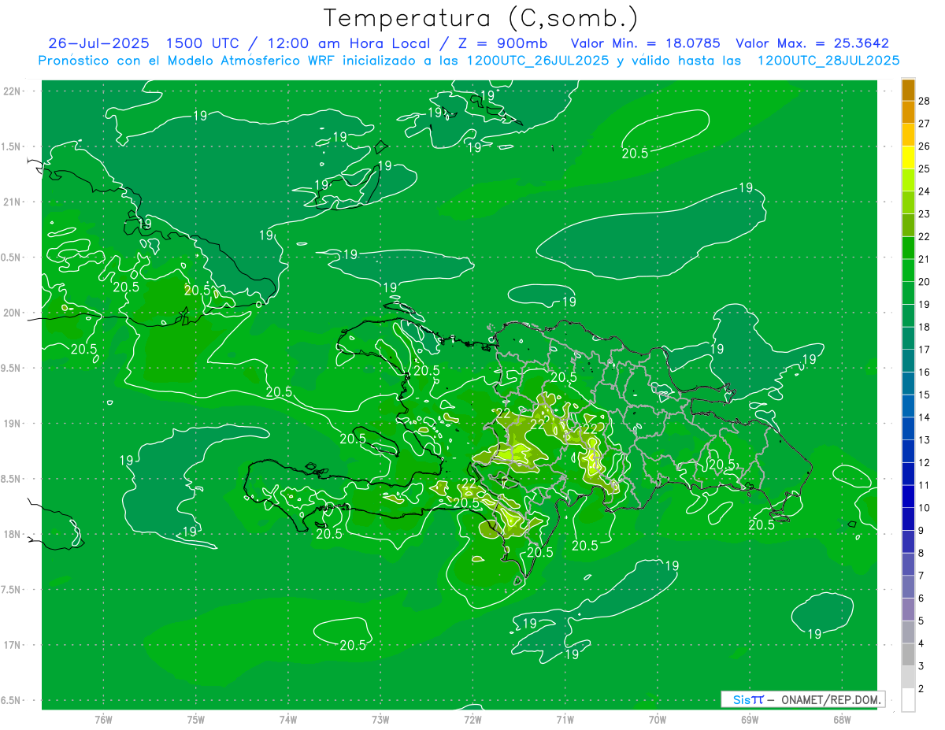
Task: Click the 20N latitude axis label
Action: (12, 313)
